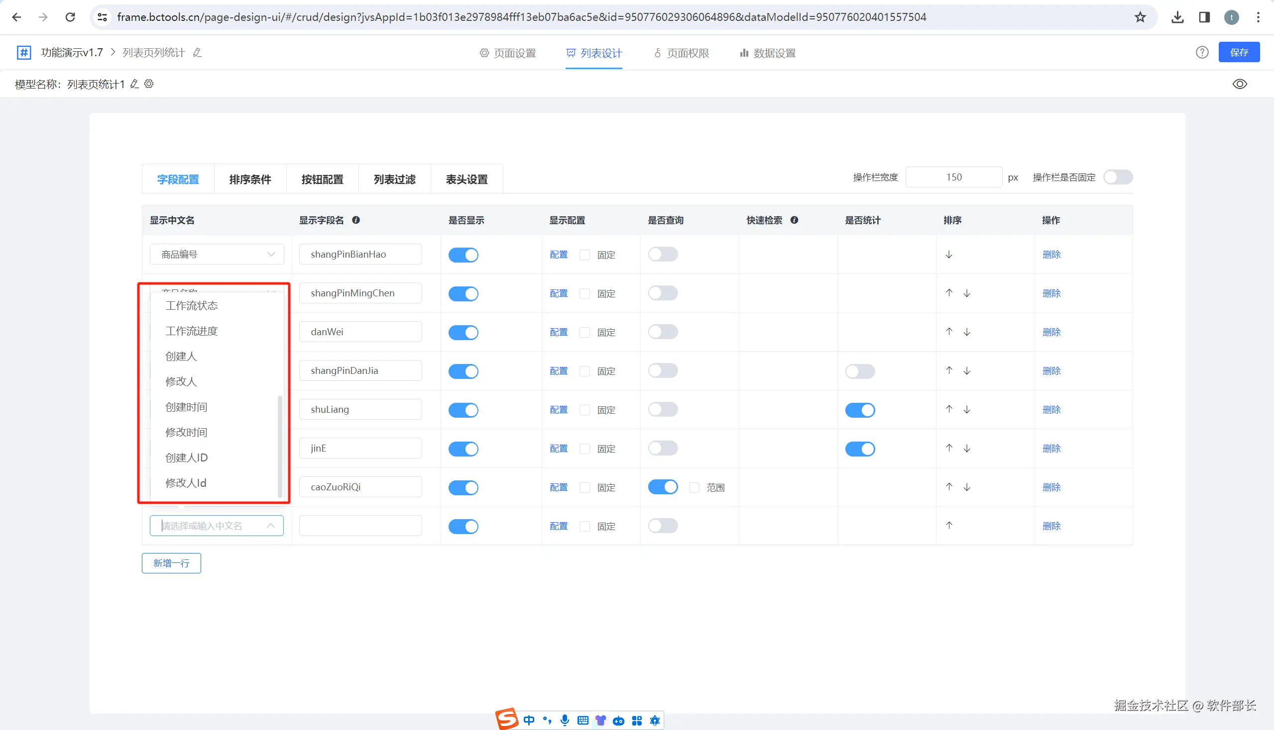Click info icon next to 显示字段名
This screenshot has width=1274, height=730.
coord(356,220)
